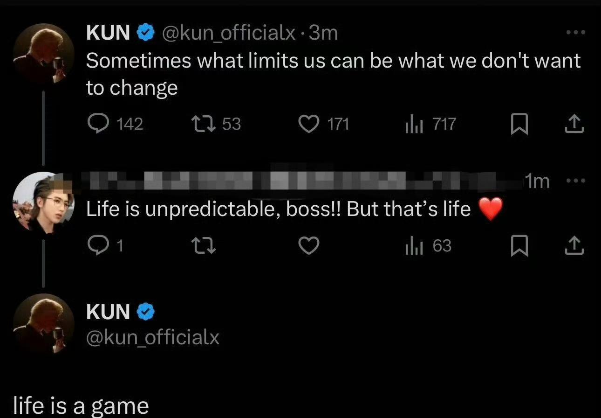This screenshot has width=601, height=418.
Task: View the reply's 63 views analytics
Action: click(x=428, y=246)
